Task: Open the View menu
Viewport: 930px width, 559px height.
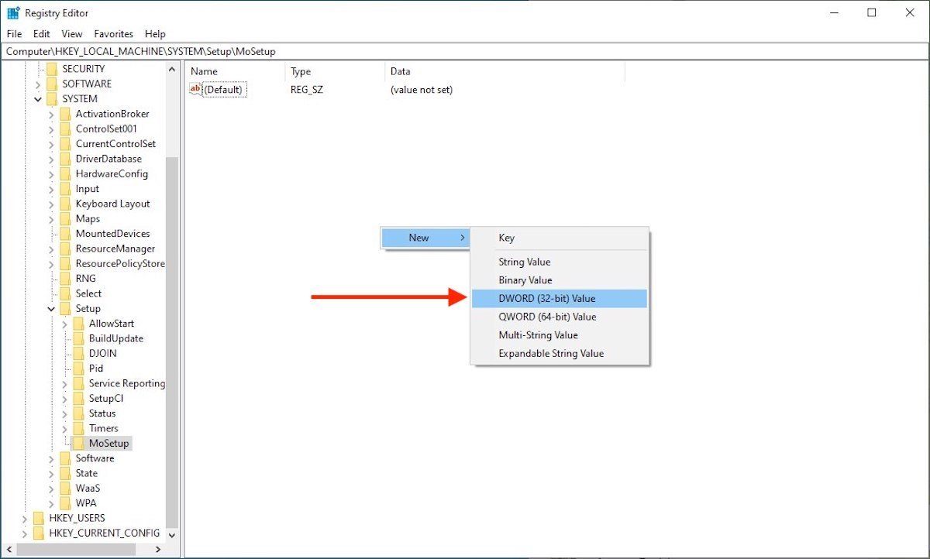Action: pos(72,34)
